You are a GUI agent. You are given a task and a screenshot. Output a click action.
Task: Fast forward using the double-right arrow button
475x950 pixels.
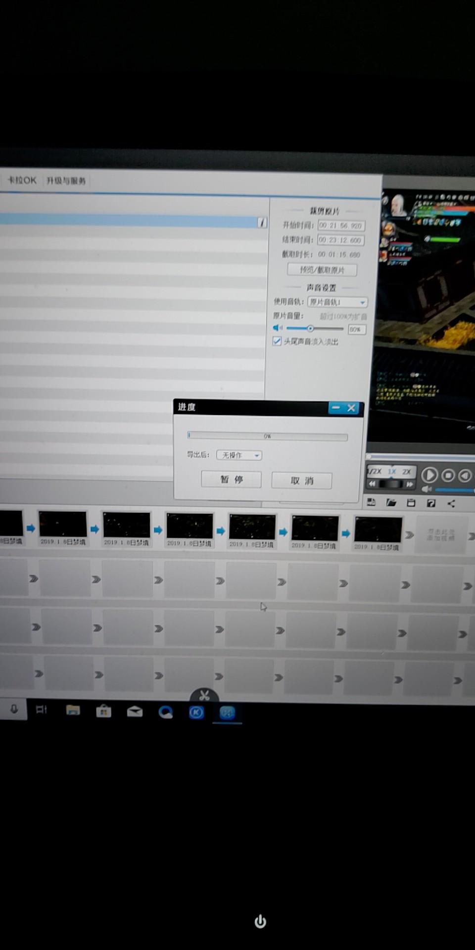[x=409, y=484]
